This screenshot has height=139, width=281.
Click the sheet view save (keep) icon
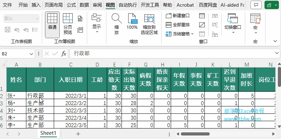(7, 30)
